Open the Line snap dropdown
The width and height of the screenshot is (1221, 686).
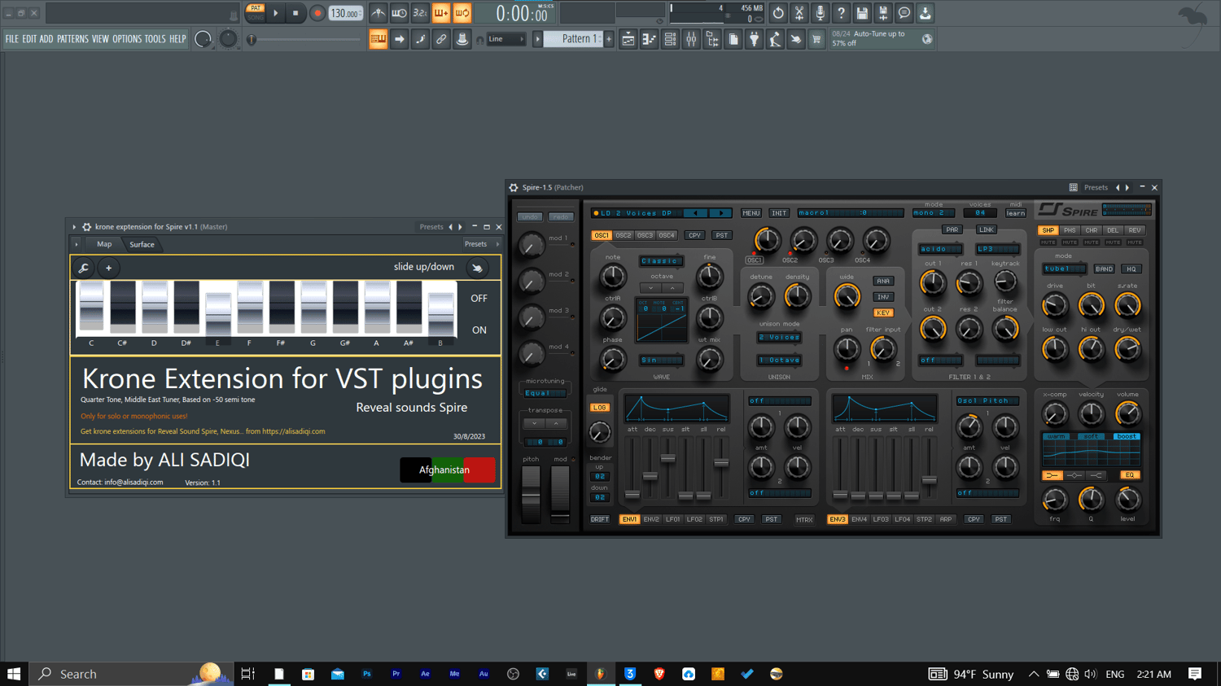pos(505,39)
